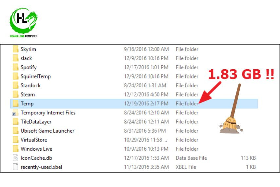Select the slack folder name
The image size is (280, 187).
click(27, 58)
